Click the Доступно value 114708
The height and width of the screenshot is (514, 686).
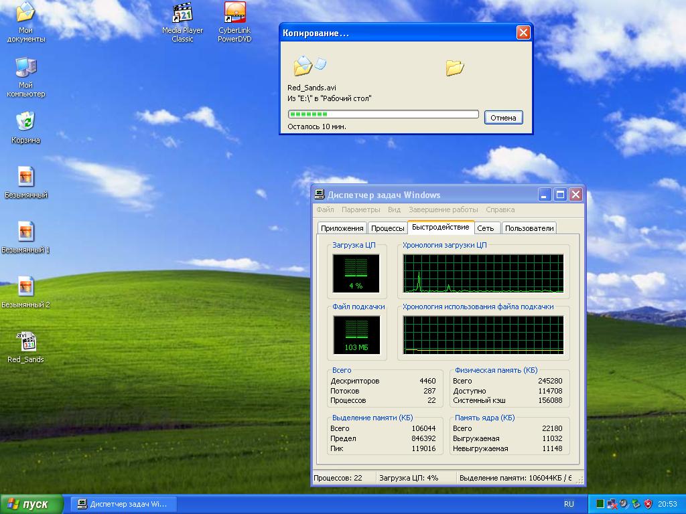(550, 391)
